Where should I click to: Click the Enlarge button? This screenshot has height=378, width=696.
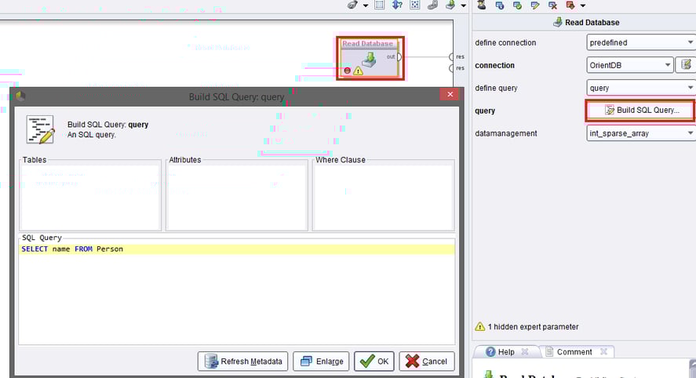click(322, 362)
